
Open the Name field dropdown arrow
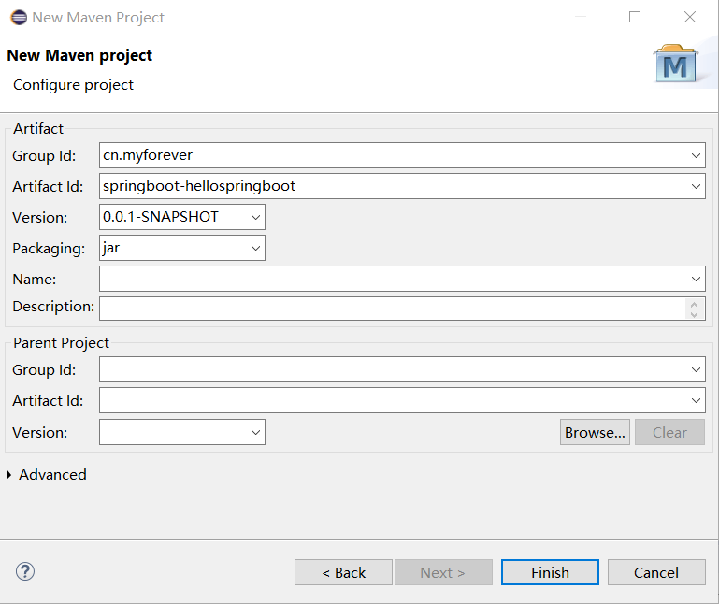click(x=696, y=279)
